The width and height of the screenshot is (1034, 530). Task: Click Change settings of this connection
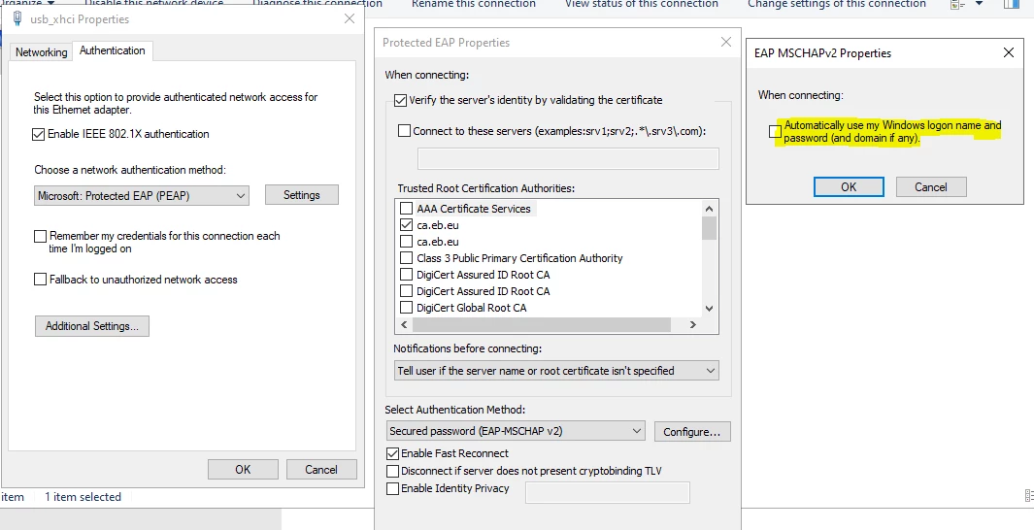(837, 4)
